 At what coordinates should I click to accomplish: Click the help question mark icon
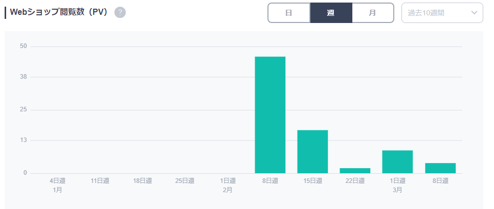click(x=120, y=12)
